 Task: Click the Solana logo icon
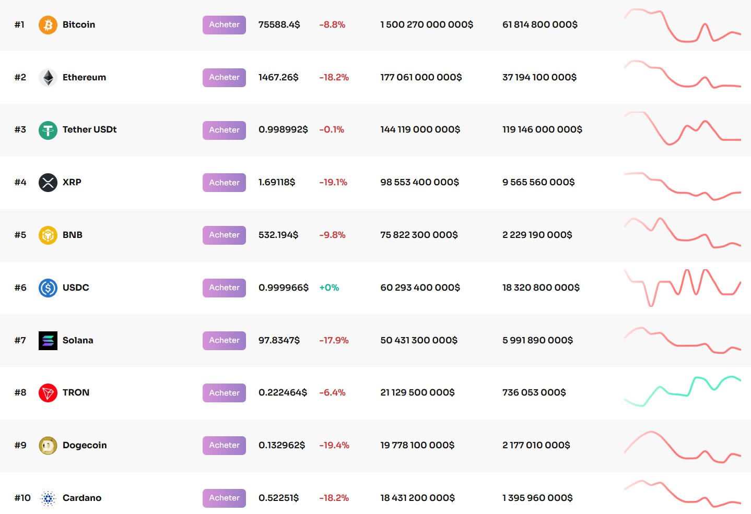point(48,340)
